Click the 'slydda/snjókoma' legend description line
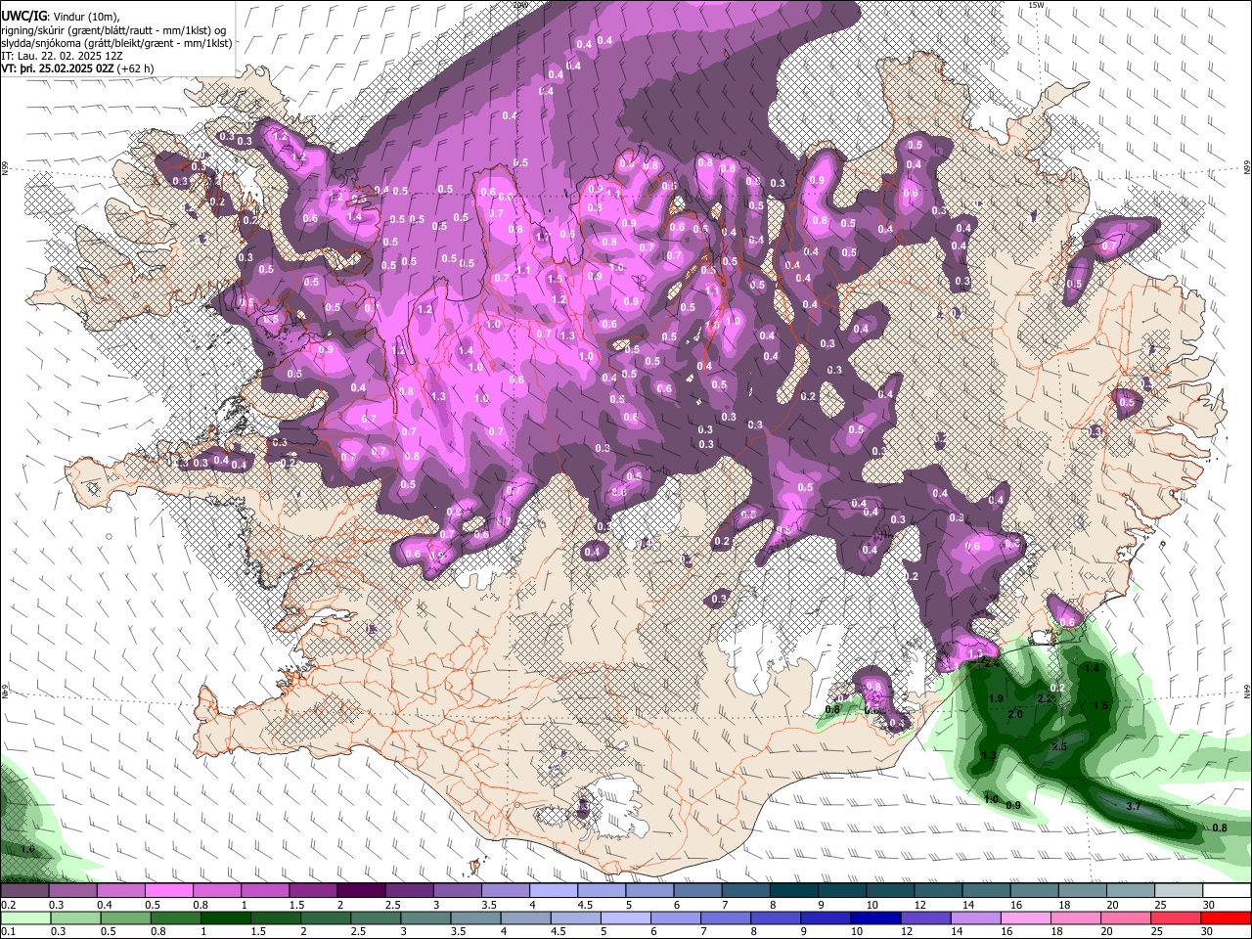Image resolution: width=1252 pixels, height=939 pixels. click(116, 43)
